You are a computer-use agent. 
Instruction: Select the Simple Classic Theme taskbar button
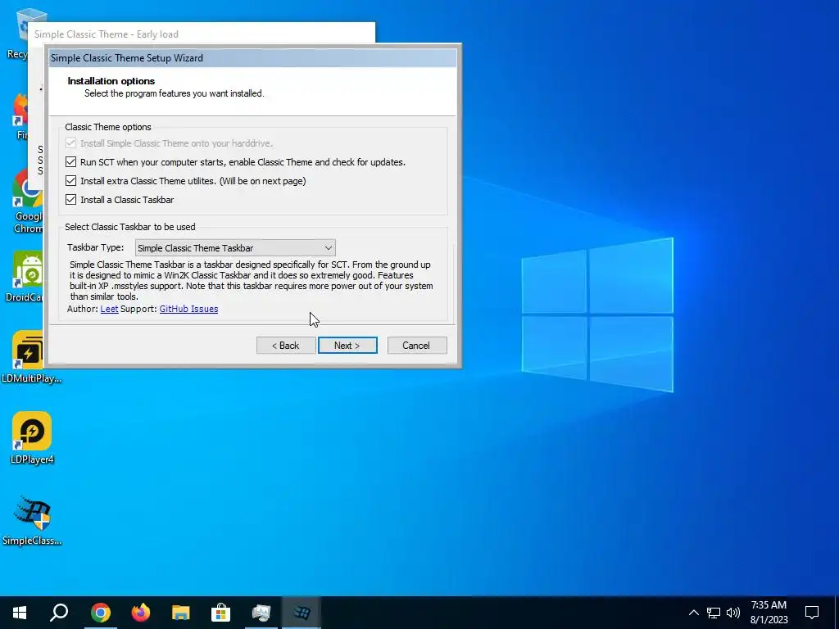tap(302, 613)
